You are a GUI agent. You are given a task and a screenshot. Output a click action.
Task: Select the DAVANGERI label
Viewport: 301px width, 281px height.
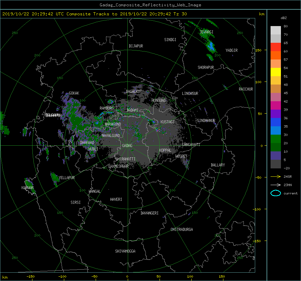pyautogui.click(x=149, y=213)
